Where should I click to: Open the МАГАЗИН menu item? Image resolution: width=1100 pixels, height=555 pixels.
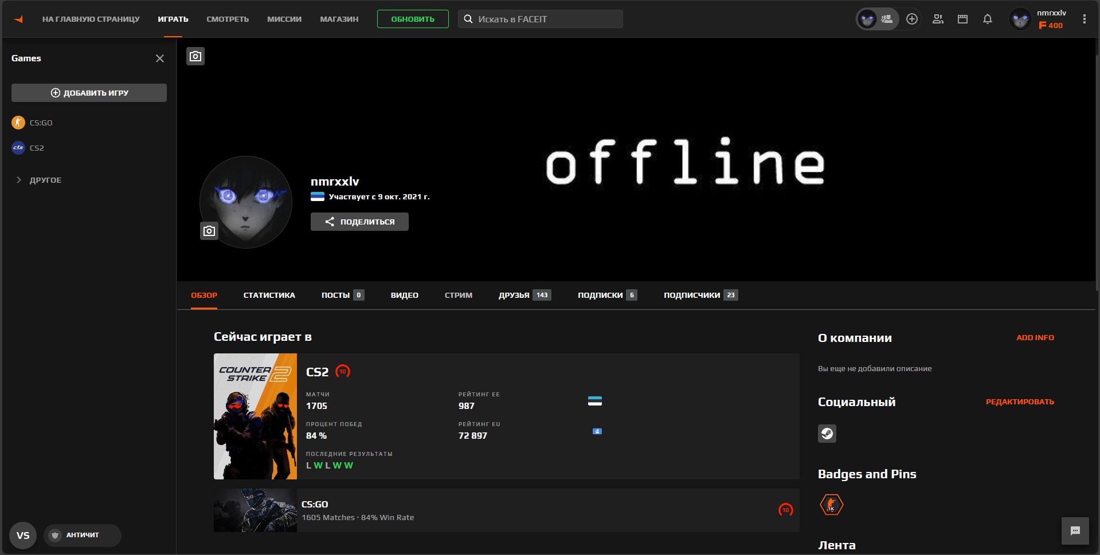[339, 19]
